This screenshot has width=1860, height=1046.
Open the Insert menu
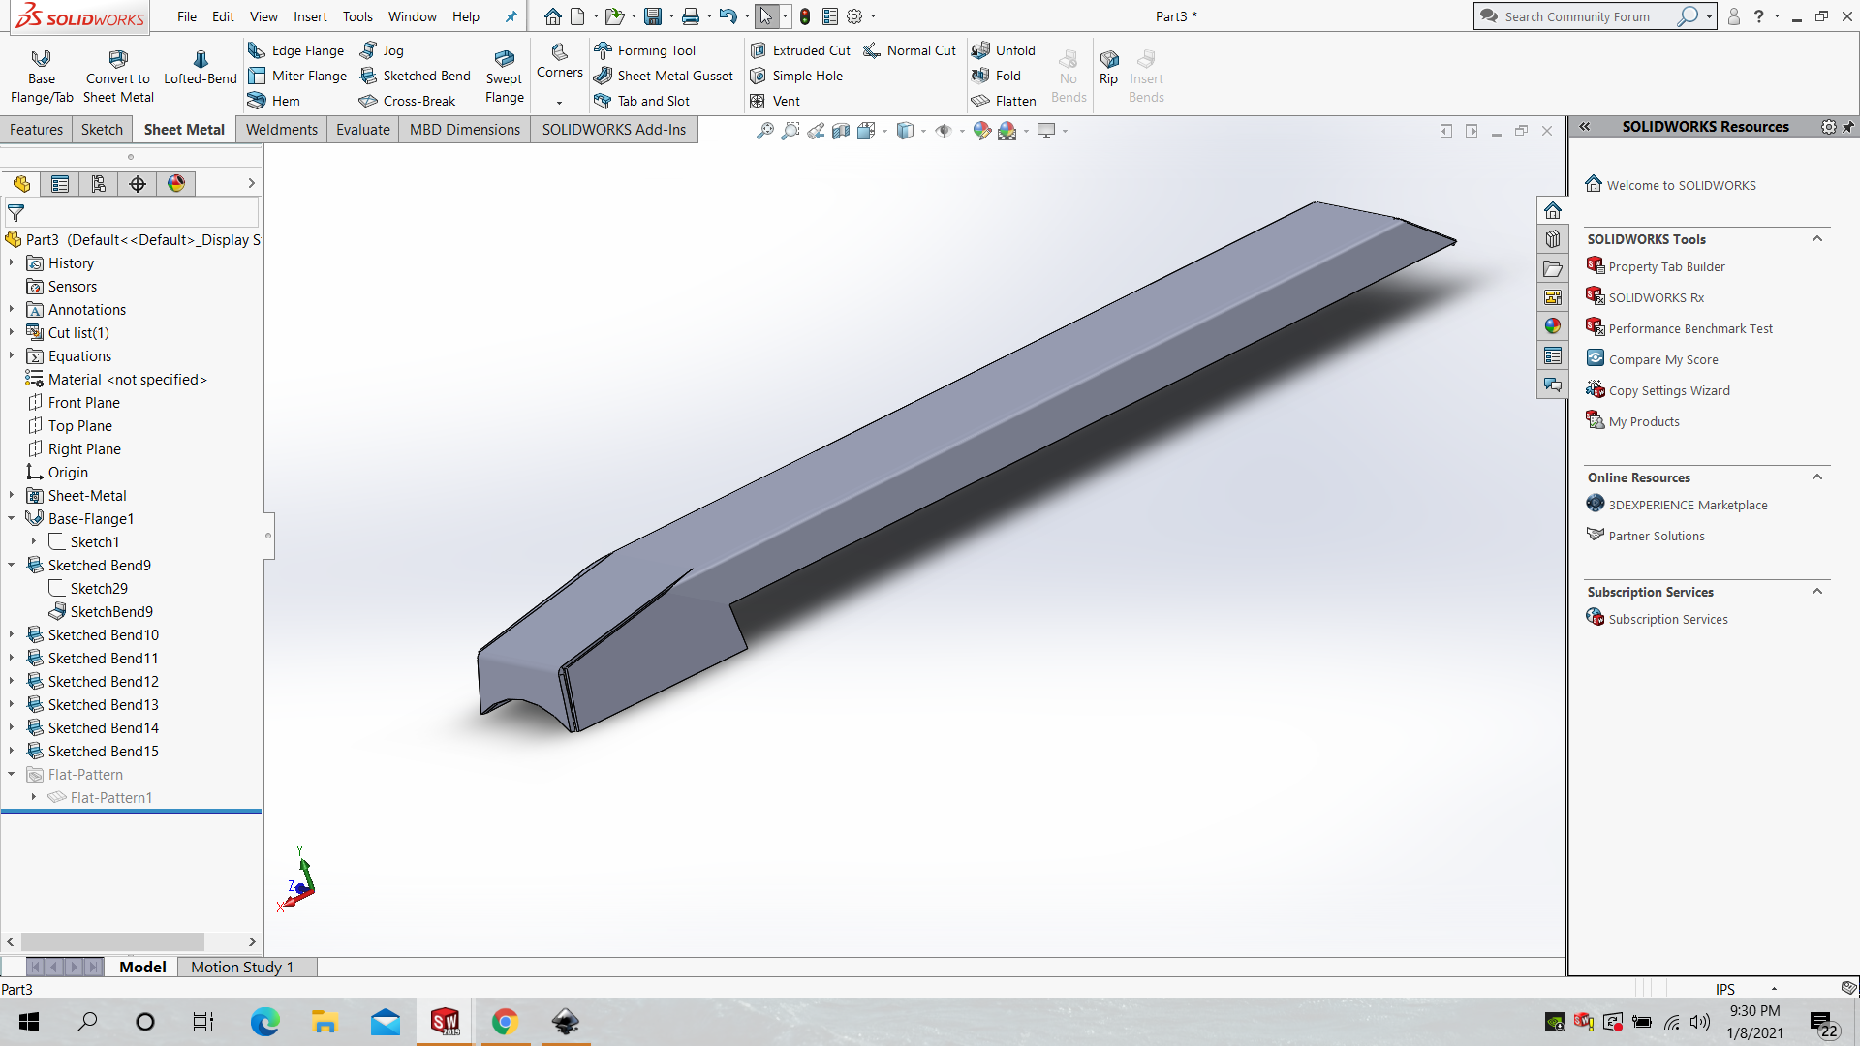pos(310,16)
